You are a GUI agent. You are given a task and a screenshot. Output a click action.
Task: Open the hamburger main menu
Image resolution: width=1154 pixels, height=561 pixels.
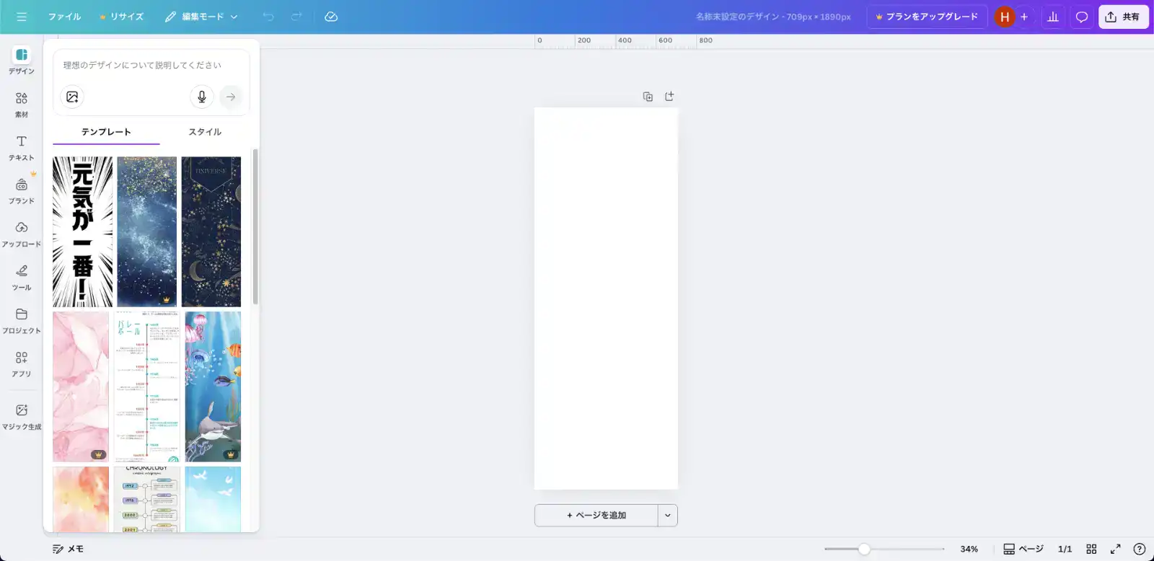tap(22, 17)
